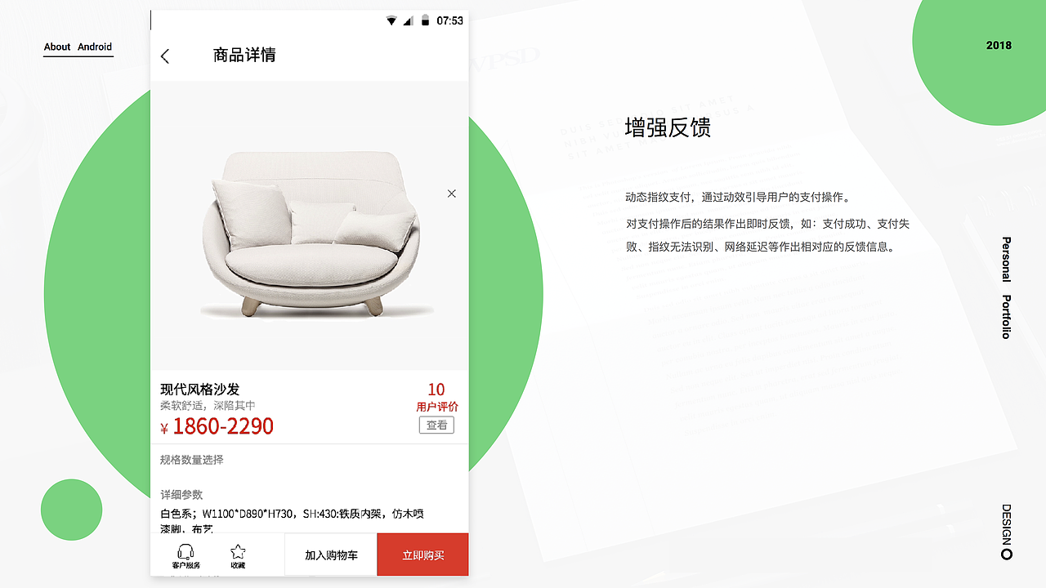This screenshot has height=588, width=1046.
Task: Click the price 1860-2290
Action: pos(223,426)
